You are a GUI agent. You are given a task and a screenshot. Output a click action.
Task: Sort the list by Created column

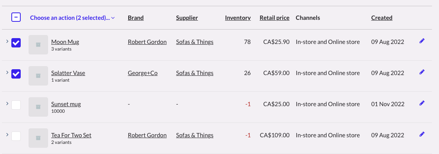coord(382,18)
